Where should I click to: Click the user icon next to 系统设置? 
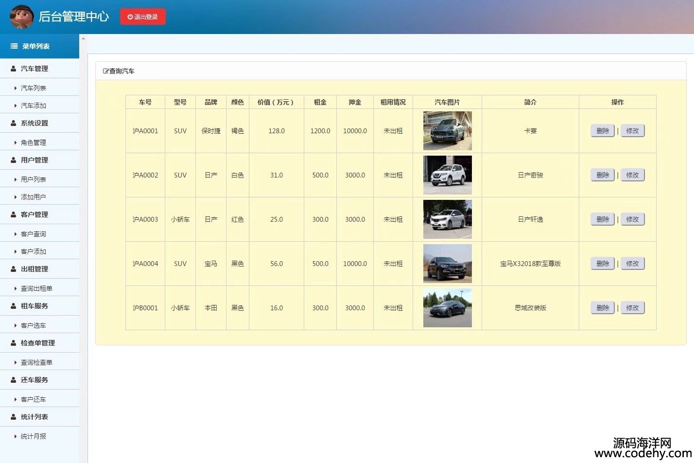[x=14, y=123]
